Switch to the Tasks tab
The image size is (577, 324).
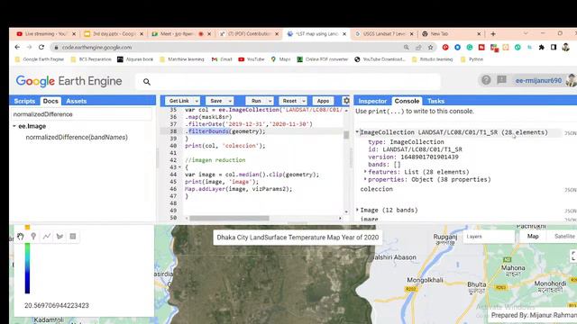point(435,101)
